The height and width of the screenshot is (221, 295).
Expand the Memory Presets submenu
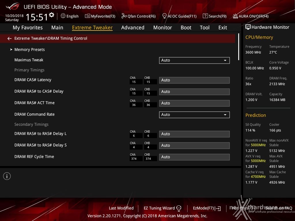(30, 49)
